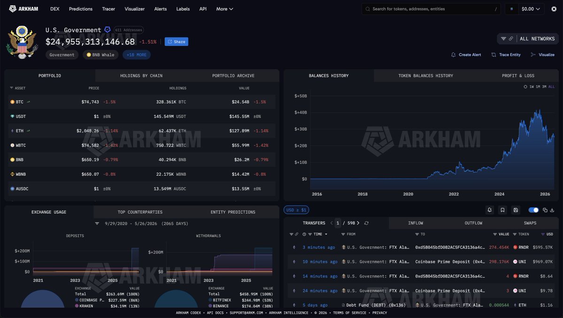Click the chart clock icon before 1W
The image size is (563, 318).
point(525,87)
